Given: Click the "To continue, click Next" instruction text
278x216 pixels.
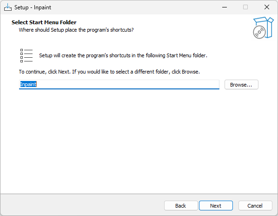Looking at the screenshot, I should (109, 72).
